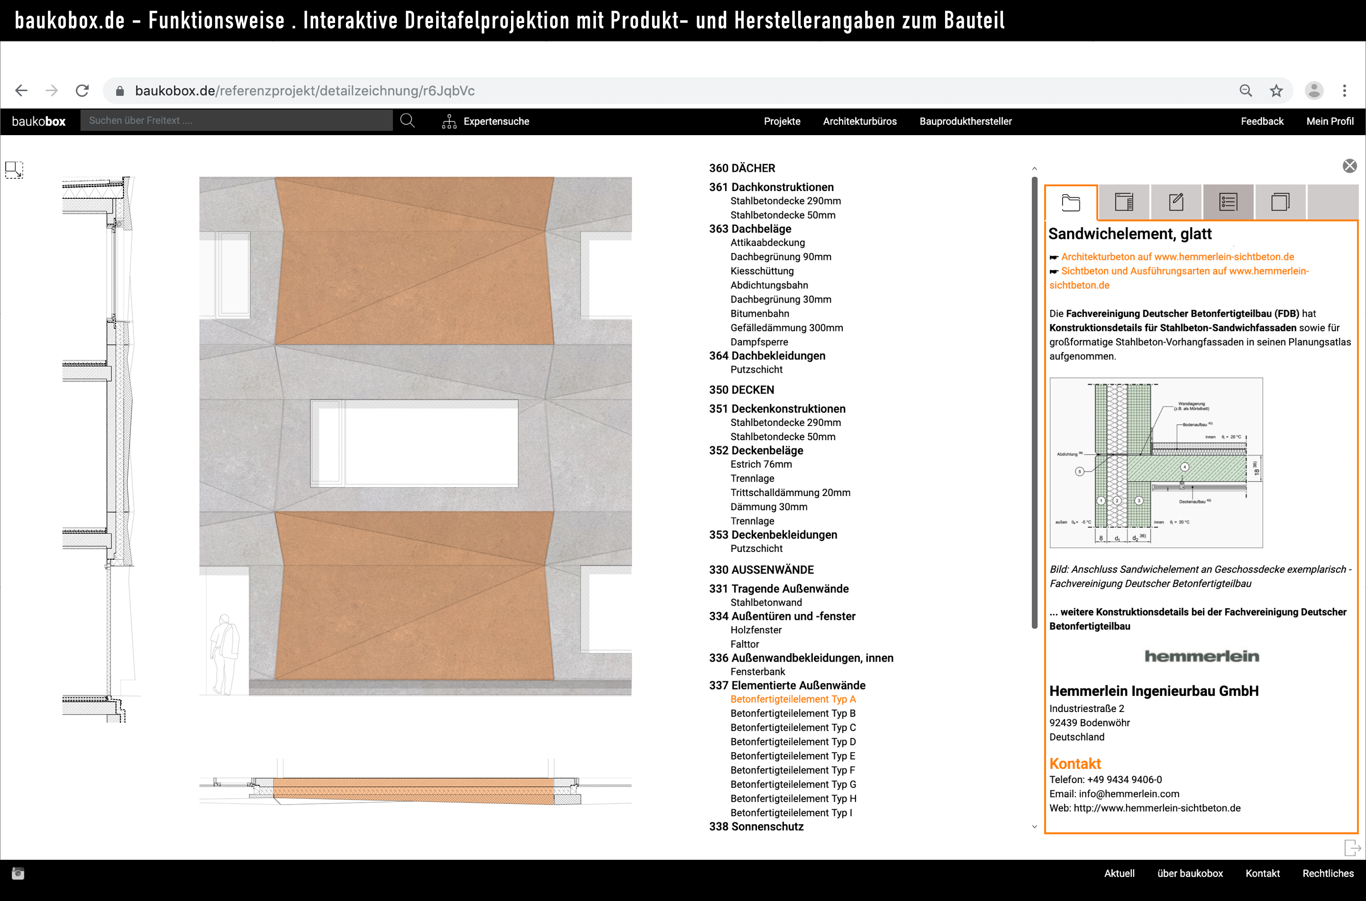Screen dimensions: 1366x901
Task: Open Architekturbeton hemmerlein-sichtbeton.de link
Action: [1177, 257]
